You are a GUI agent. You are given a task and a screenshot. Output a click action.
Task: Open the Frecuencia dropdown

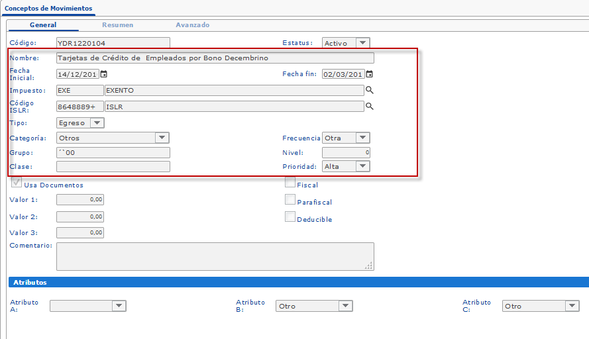tap(346, 138)
